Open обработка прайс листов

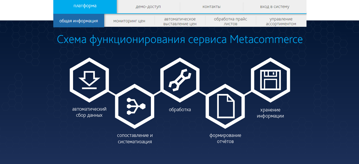230,21
